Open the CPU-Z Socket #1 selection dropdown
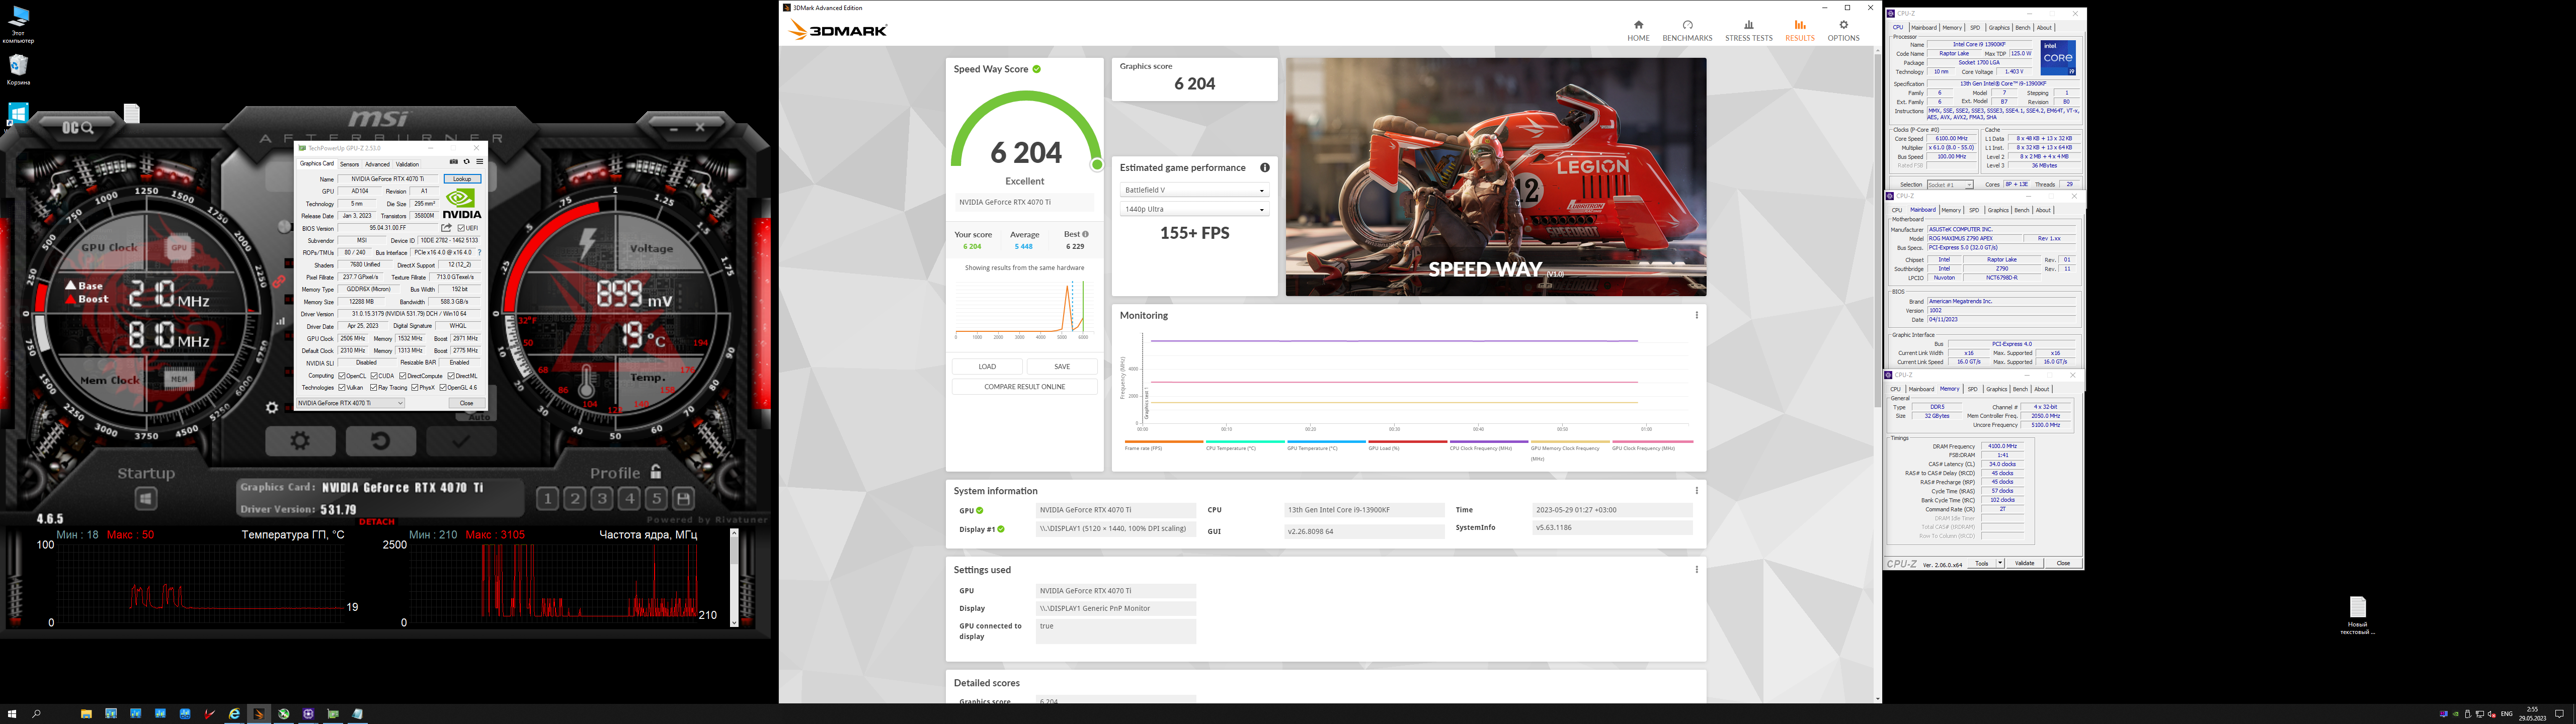Viewport: 2576px width, 724px height. 1950,185
